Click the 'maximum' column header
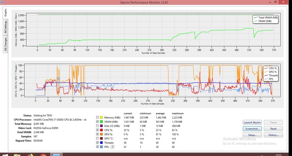 pos(178,113)
